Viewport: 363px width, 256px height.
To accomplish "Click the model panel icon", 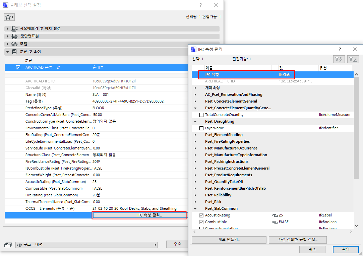I will 14,44.
